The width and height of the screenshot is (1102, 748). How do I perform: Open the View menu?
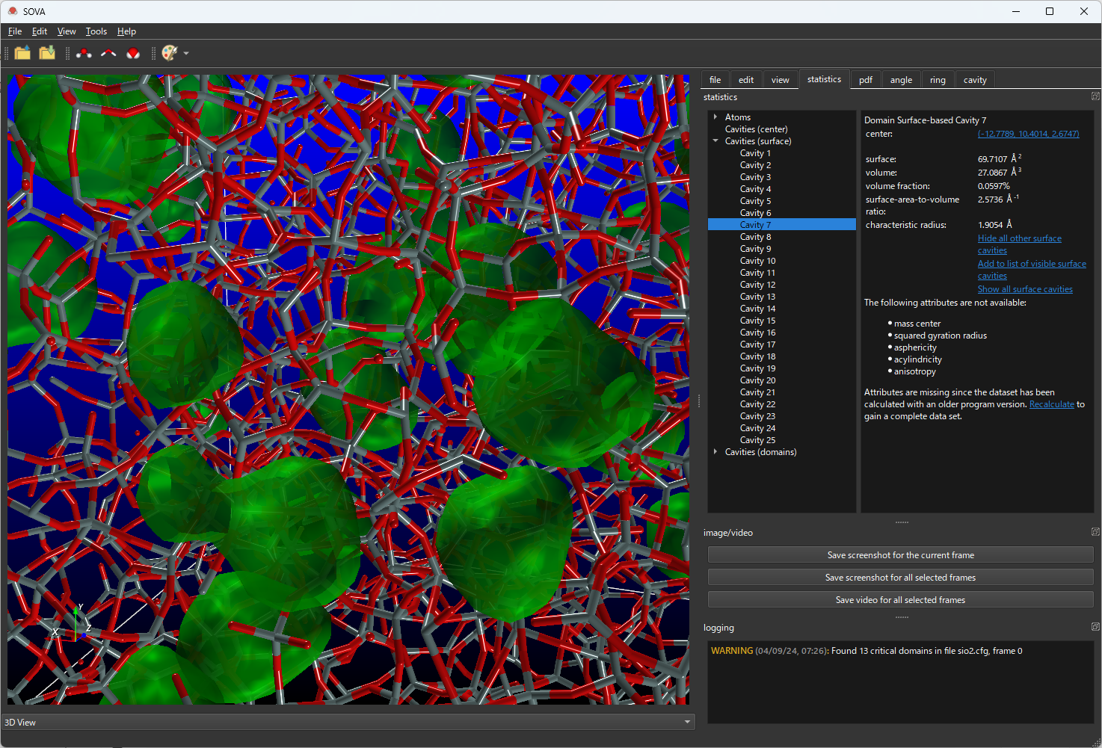click(x=67, y=31)
